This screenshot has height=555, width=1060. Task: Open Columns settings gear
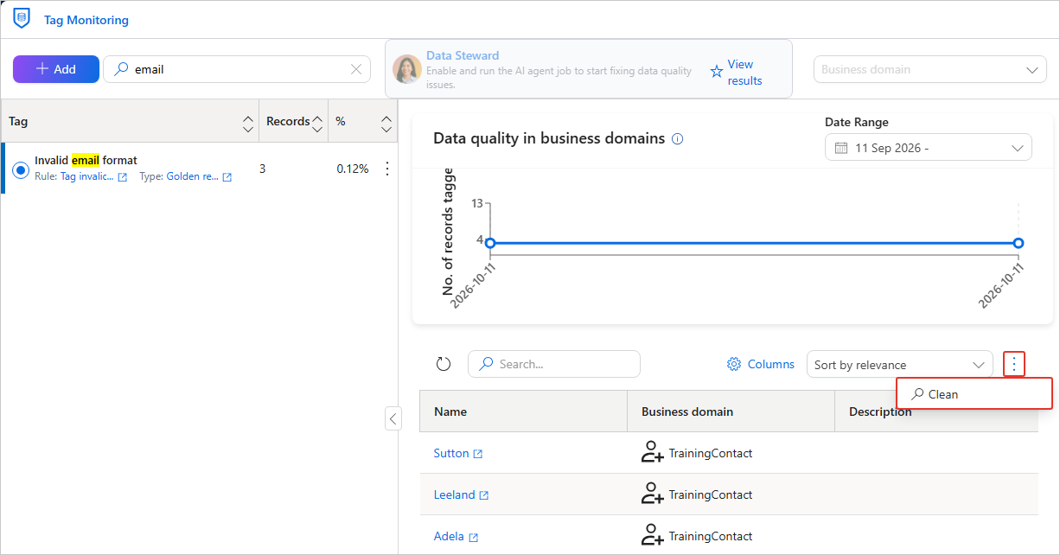click(734, 364)
